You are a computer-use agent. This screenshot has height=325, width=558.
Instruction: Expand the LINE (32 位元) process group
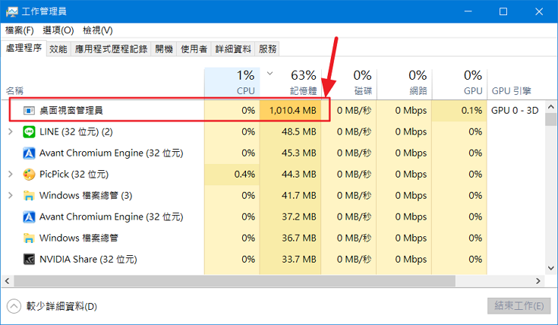tap(11, 131)
